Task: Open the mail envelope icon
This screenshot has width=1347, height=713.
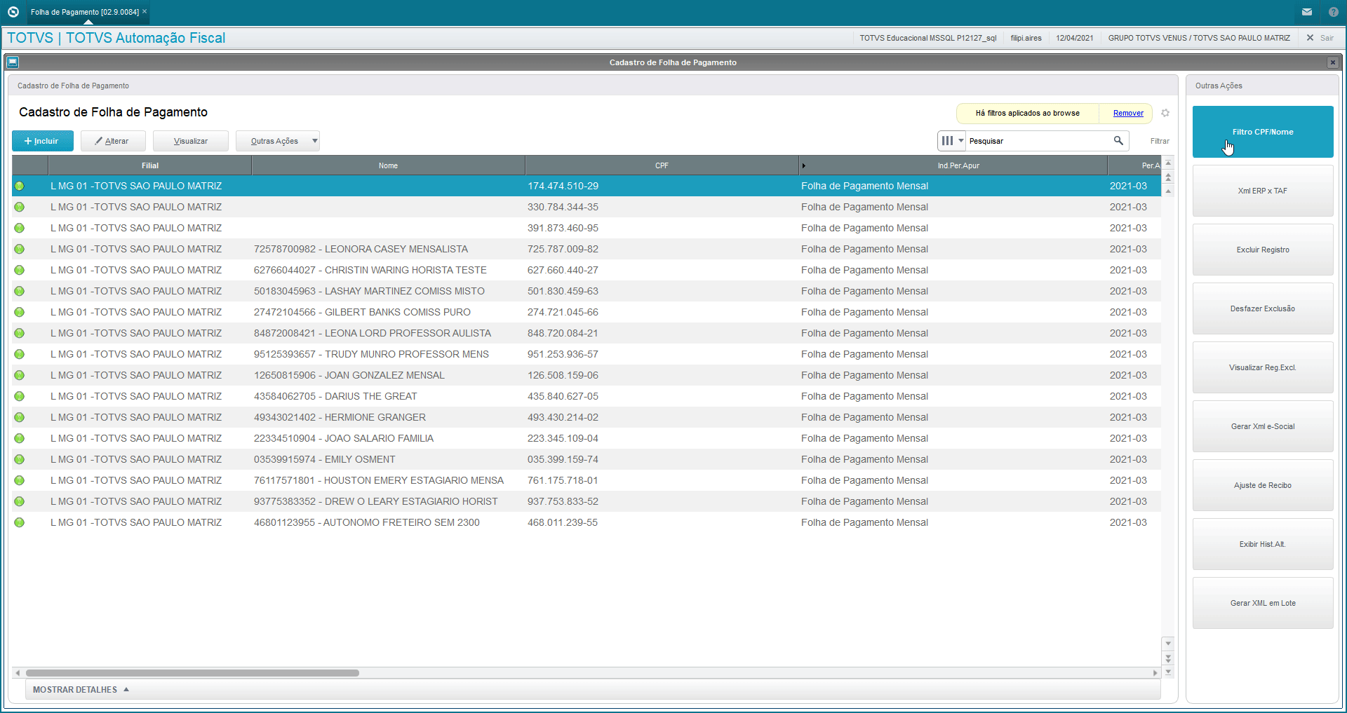Action: (1307, 12)
